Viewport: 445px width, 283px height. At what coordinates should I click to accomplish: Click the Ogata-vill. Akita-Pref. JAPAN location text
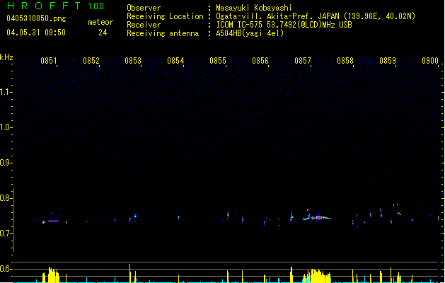tap(316, 16)
